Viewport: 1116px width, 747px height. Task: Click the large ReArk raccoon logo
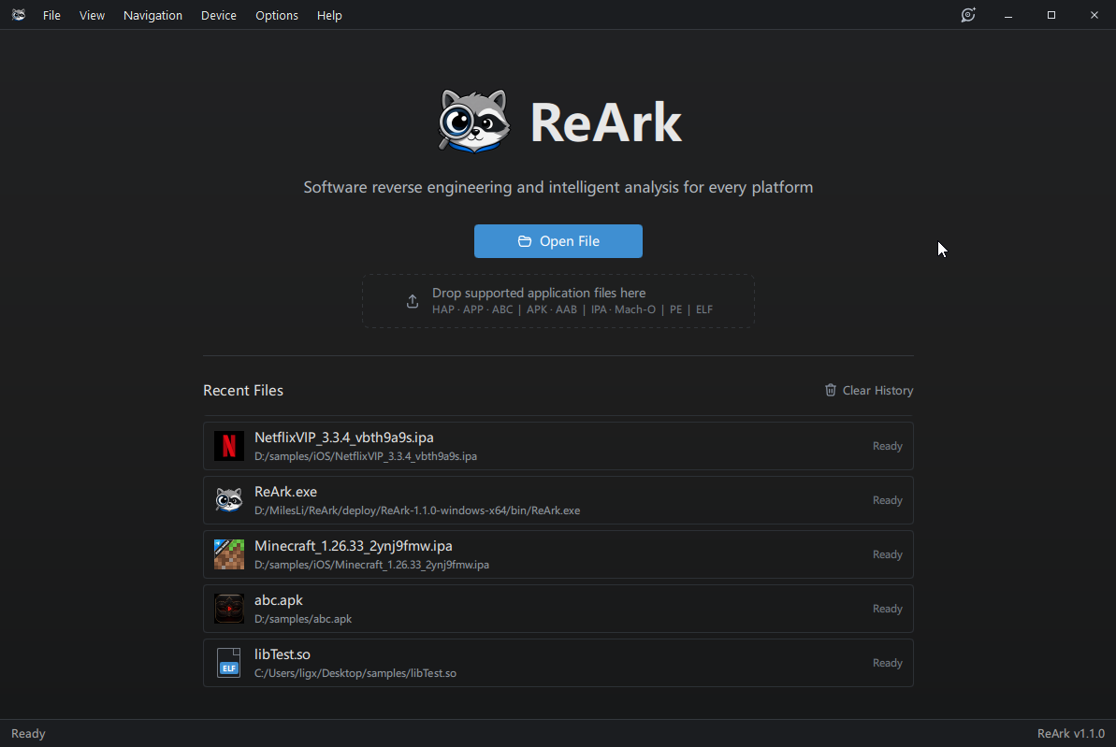tap(474, 121)
